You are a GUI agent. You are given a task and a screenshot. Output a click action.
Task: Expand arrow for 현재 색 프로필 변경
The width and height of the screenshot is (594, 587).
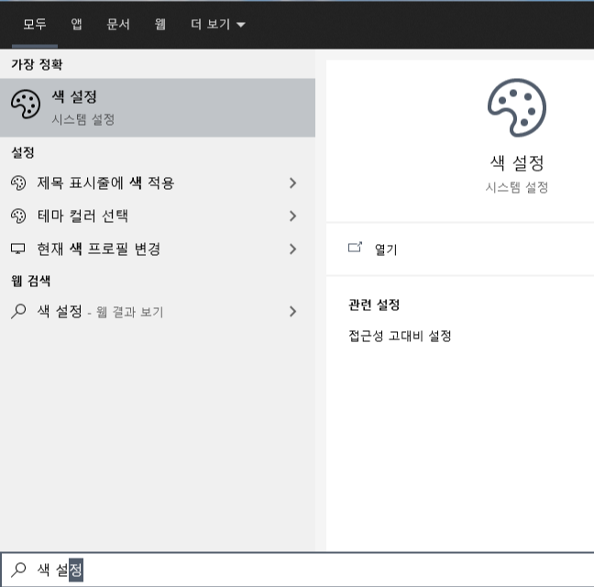pyautogui.click(x=292, y=249)
